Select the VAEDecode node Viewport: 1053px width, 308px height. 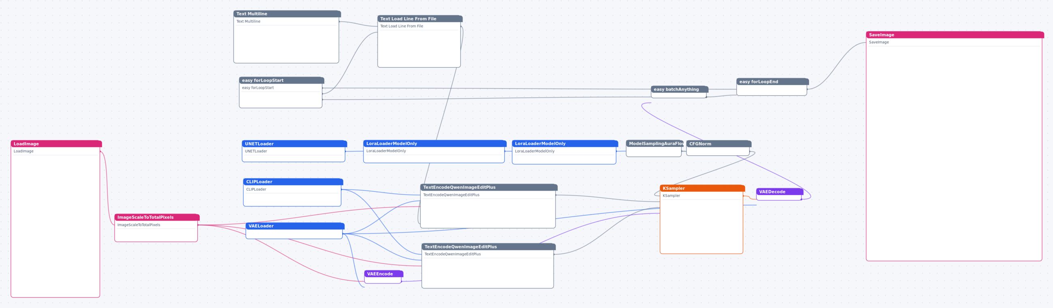[x=779, y=194]
